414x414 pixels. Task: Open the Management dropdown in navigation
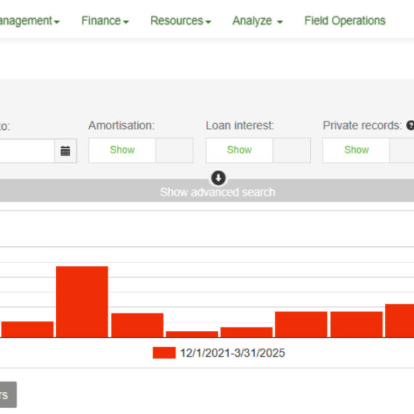(x=30, y=20)
